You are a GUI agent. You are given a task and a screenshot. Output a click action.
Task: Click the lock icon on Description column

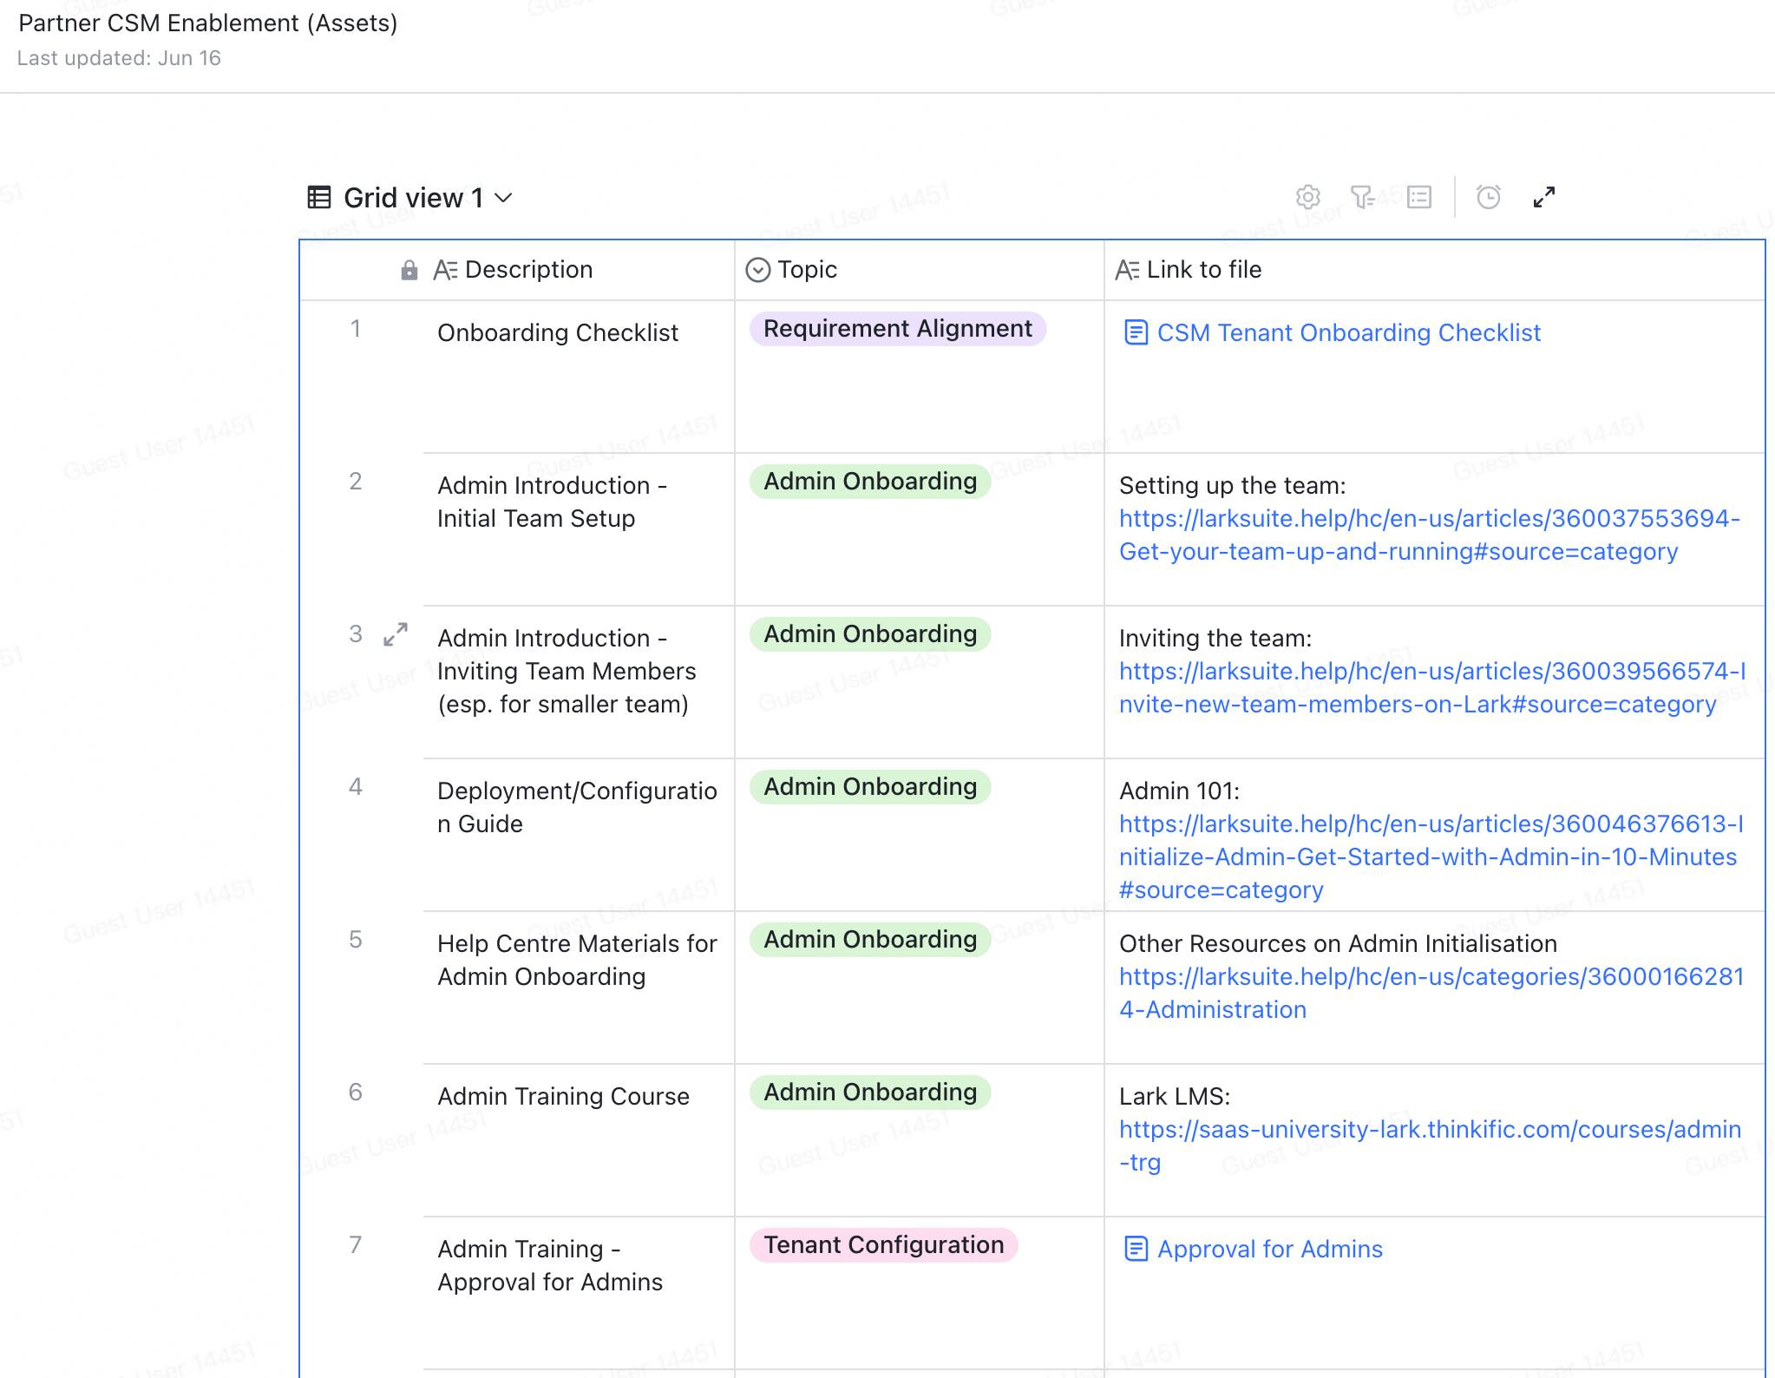tap(409, 271)
